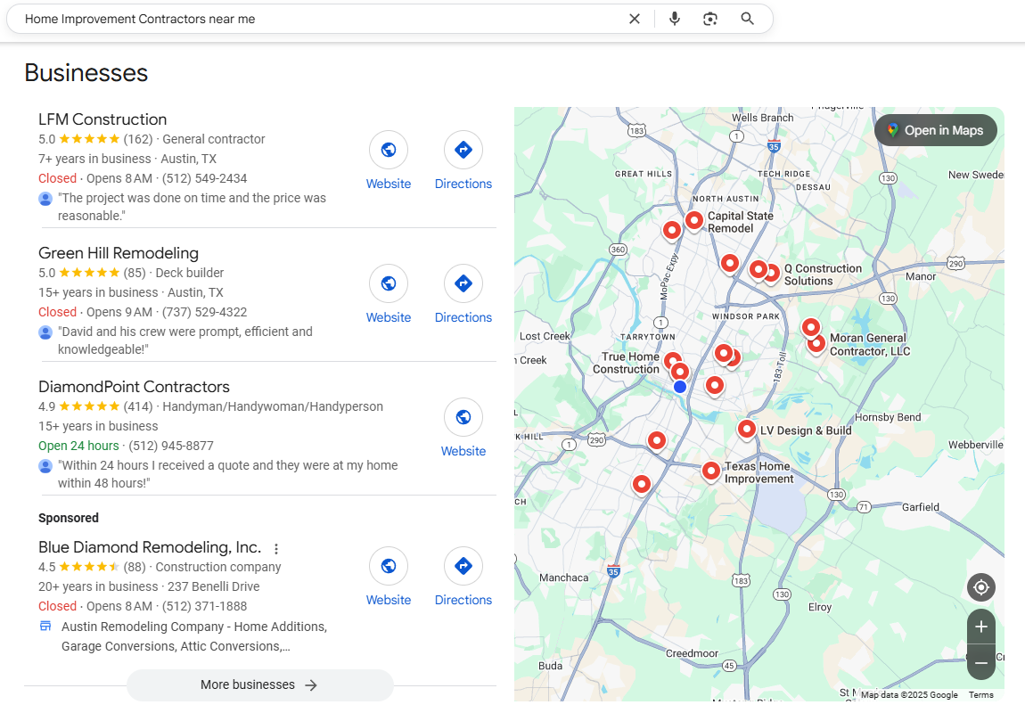Open Blue Diamond Remodeling website globe icon

(x=389, y=566)
